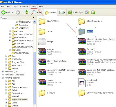
Task: Select All Users.WINDOWS in folder tree
Action: coord(24,34)
